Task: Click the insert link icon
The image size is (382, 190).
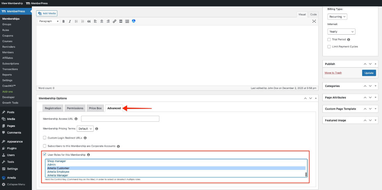Action: pos(114,21)
